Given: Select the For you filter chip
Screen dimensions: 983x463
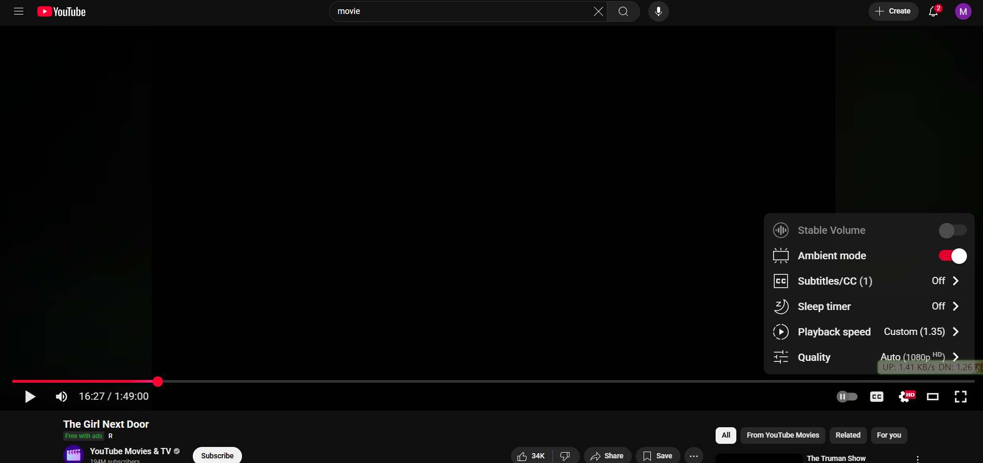Looking at the screenshot, I should (x=889, y=436).
